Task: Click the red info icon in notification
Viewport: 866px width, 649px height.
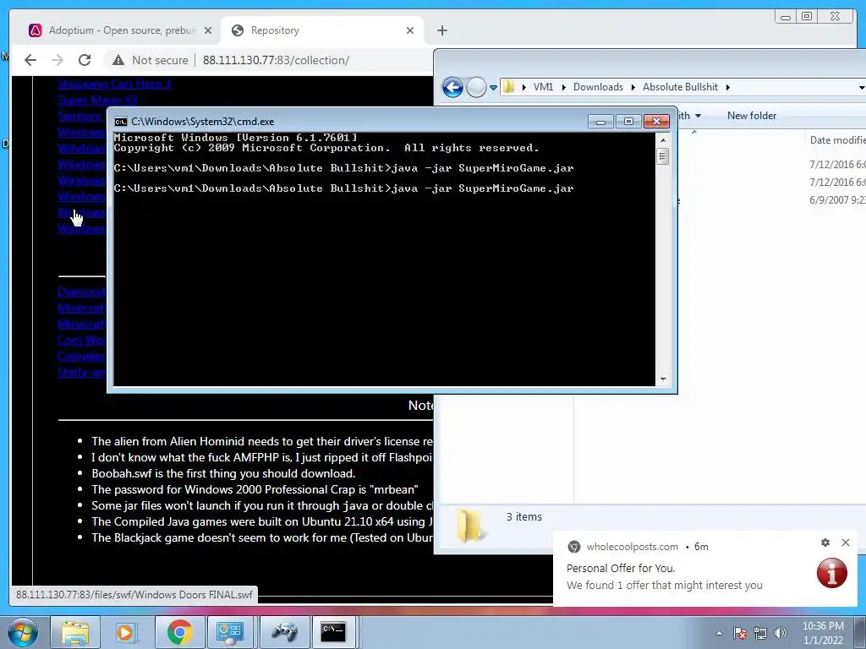Action: tap(832, 573)
